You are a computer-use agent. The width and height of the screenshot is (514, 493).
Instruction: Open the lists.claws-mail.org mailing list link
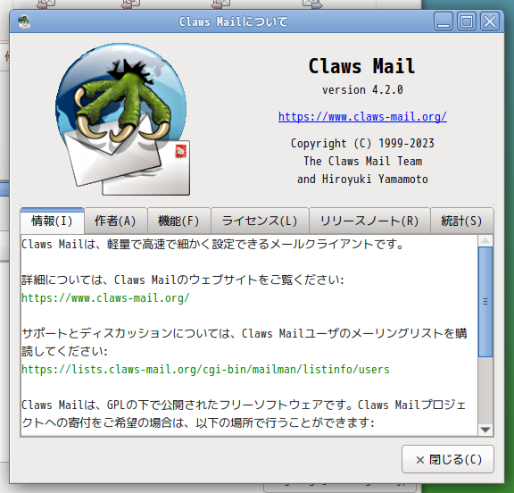pyautogui.click(x=205, y=370)
